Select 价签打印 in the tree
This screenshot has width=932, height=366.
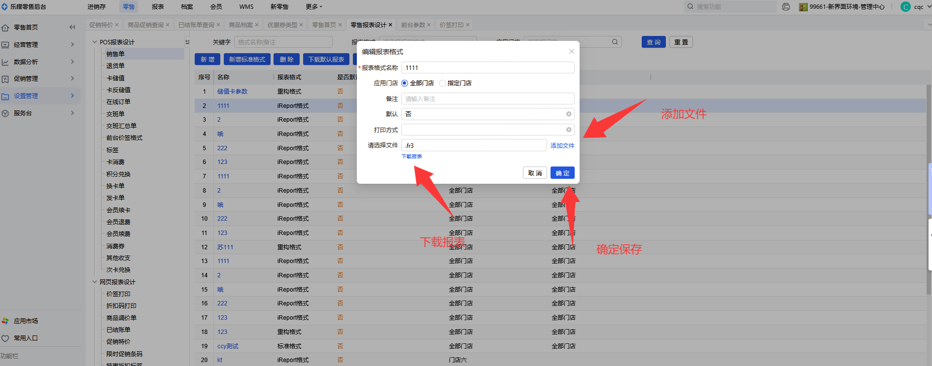coord(118,294)
